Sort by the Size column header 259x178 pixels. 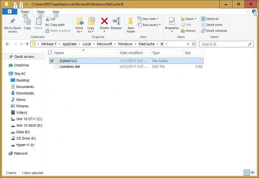194,53
